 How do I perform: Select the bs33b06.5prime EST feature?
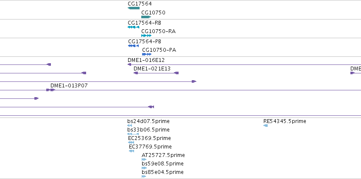tap(133, 134)
